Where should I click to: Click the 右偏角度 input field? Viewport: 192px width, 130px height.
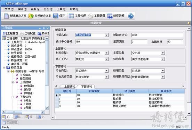click(x=175, y=42)
